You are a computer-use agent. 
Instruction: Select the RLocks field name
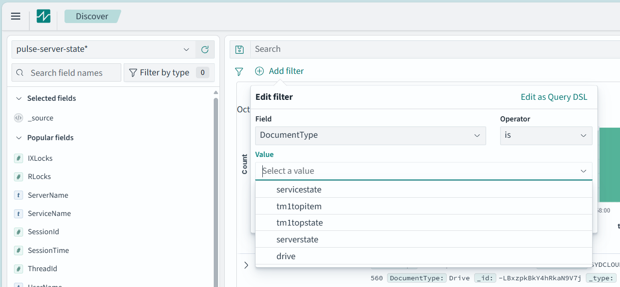coord(39,177)
